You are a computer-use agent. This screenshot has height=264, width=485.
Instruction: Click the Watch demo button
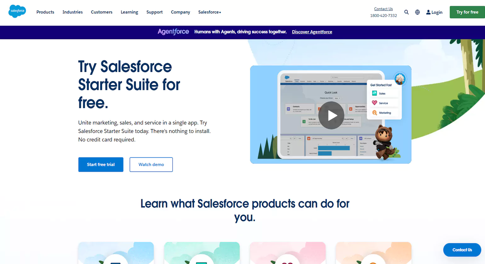click(151, 164)
